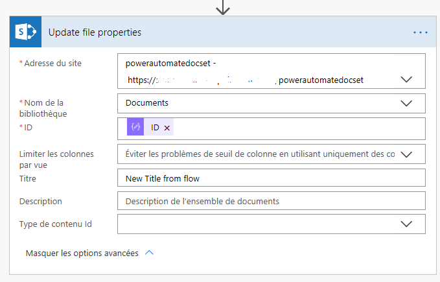Open the three-dot menu for Update file properties

(421, 32)
